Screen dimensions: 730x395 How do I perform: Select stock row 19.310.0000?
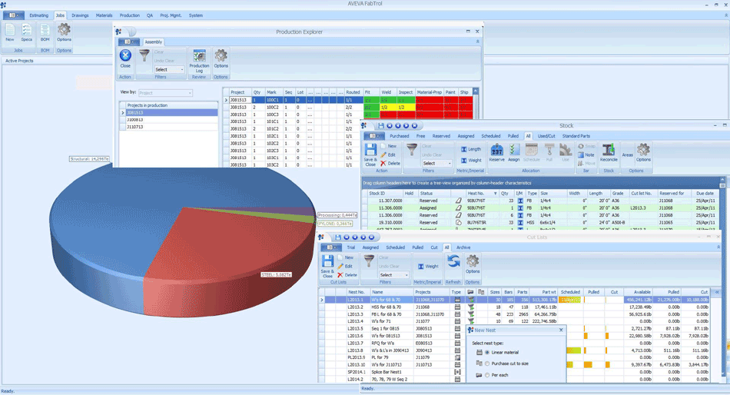click(542, 223)
